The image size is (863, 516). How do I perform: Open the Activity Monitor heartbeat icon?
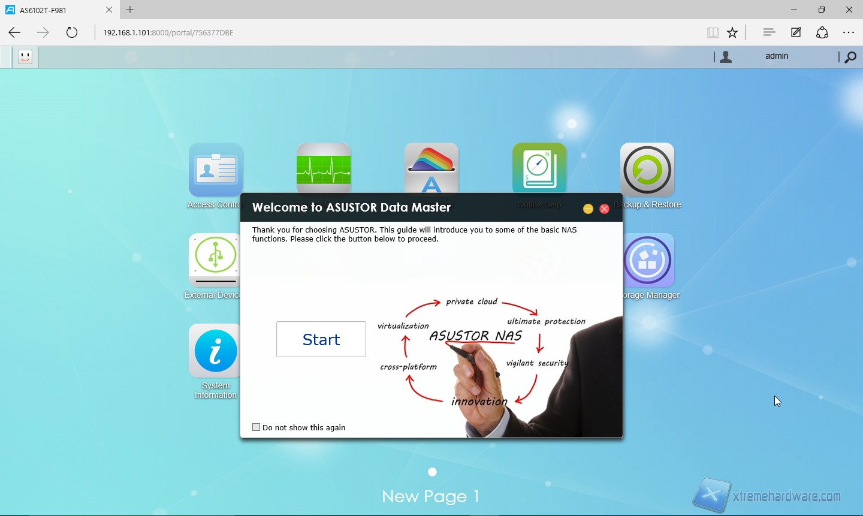[x=324, y=168]
